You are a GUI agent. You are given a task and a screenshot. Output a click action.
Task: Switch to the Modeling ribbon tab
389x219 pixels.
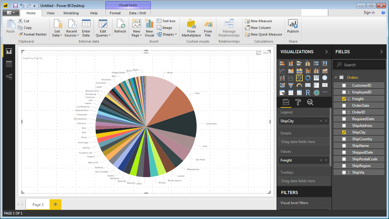point(71,13)
